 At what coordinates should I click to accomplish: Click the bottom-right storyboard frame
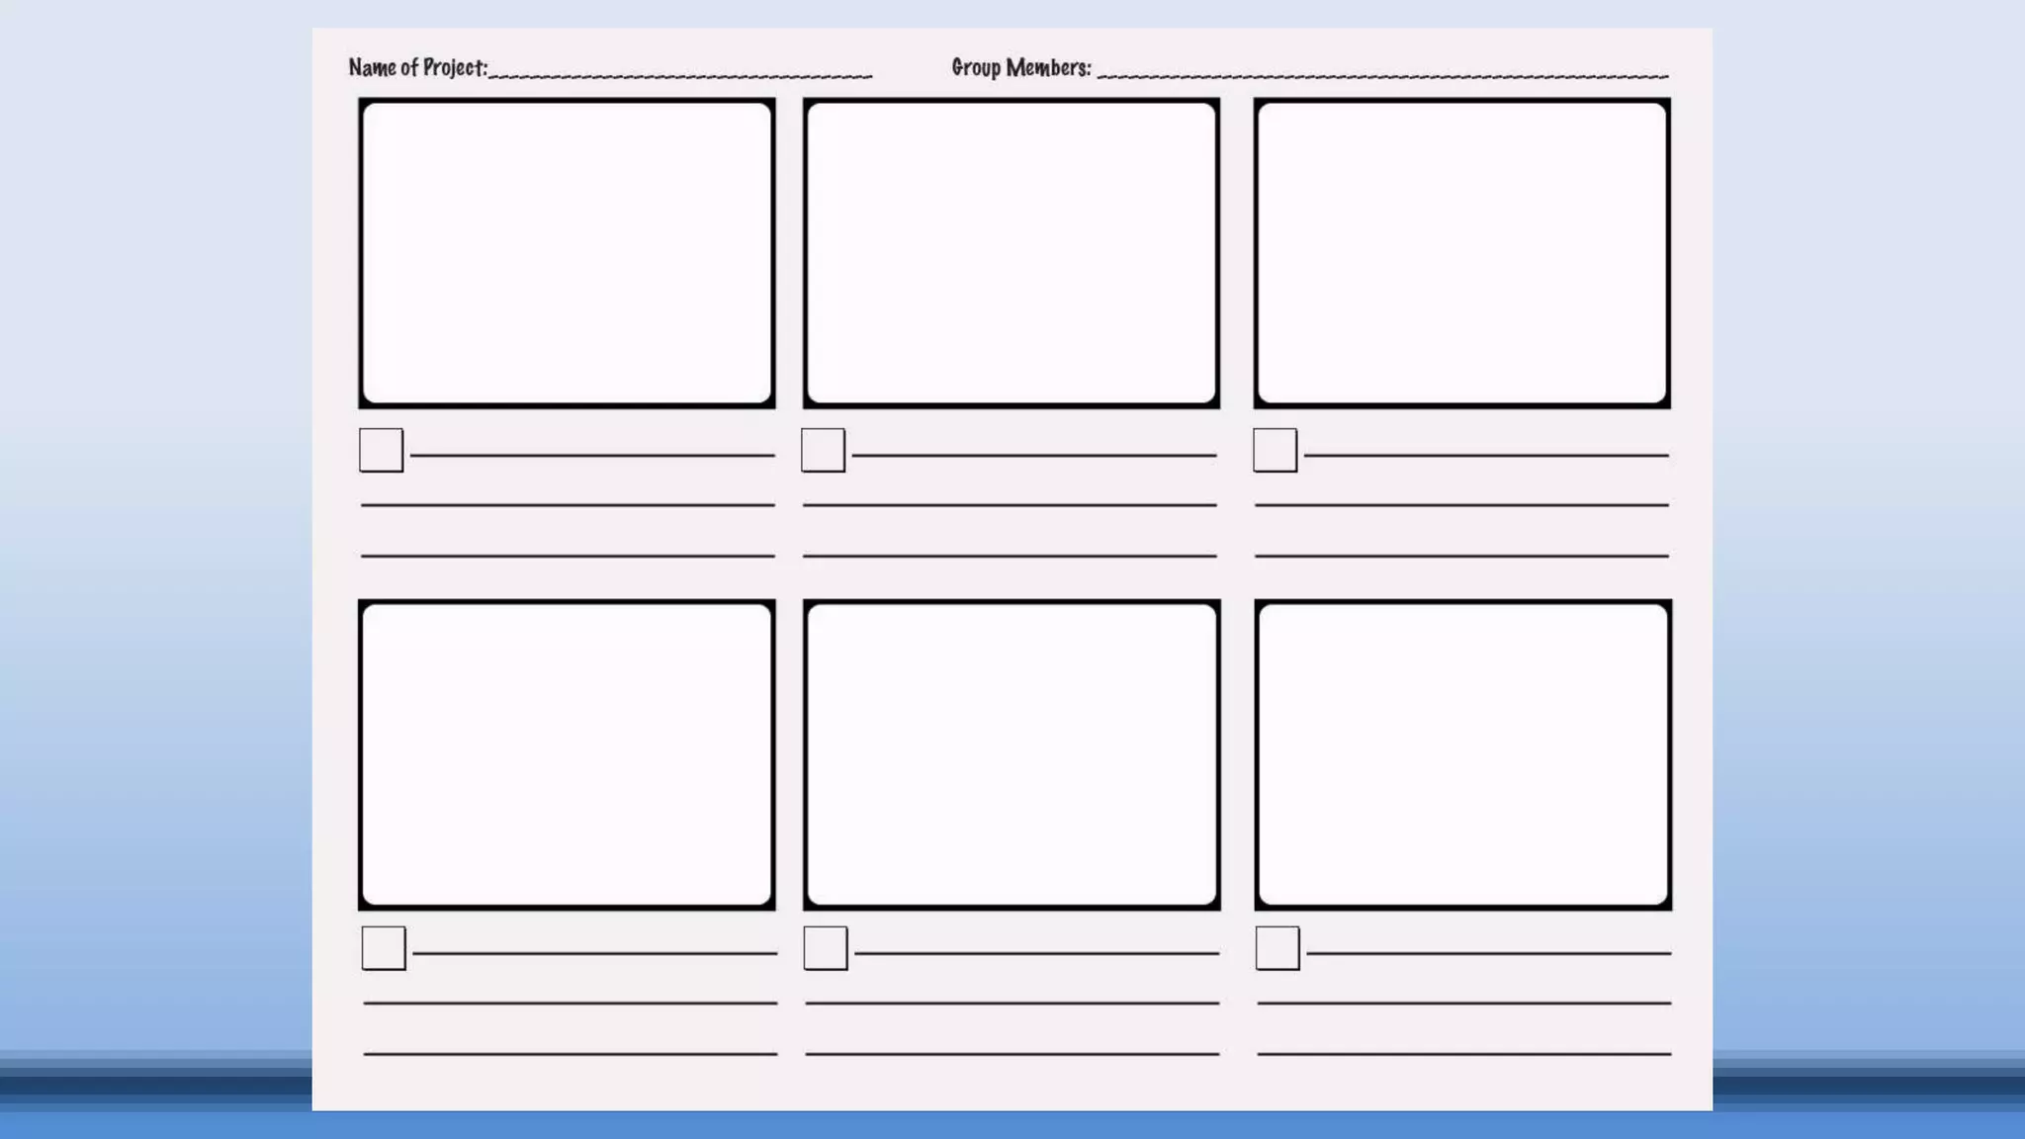tap(1462, 754)
